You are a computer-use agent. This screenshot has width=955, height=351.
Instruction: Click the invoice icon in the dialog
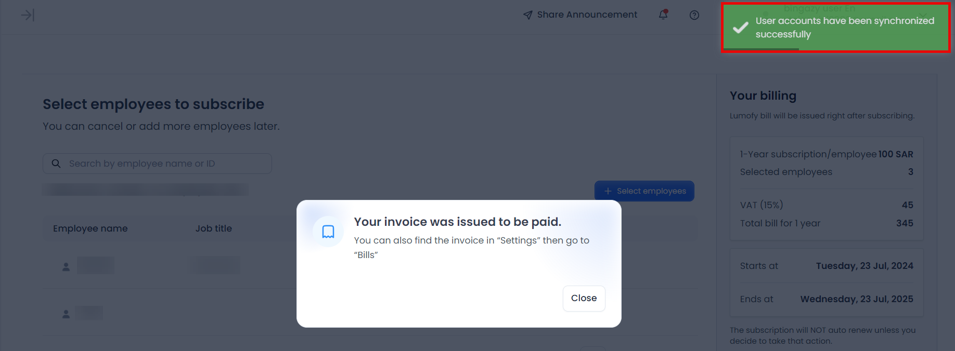click(x=328, y=232)
